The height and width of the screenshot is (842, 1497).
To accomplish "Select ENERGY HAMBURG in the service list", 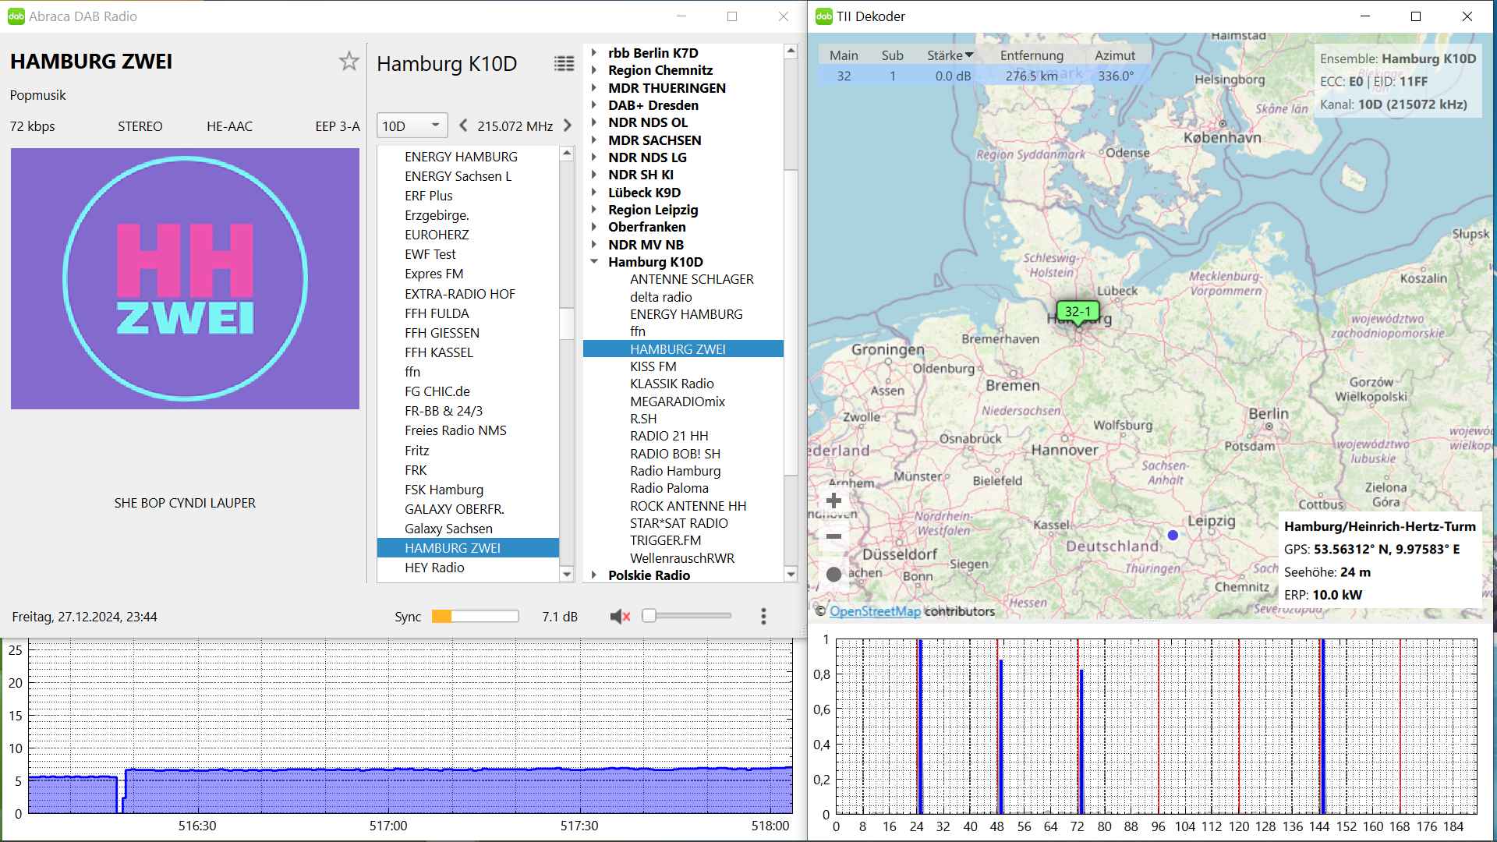I will tap(460, 157).
